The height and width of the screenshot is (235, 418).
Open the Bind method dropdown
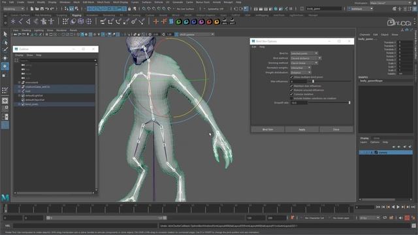coord(306,58)
